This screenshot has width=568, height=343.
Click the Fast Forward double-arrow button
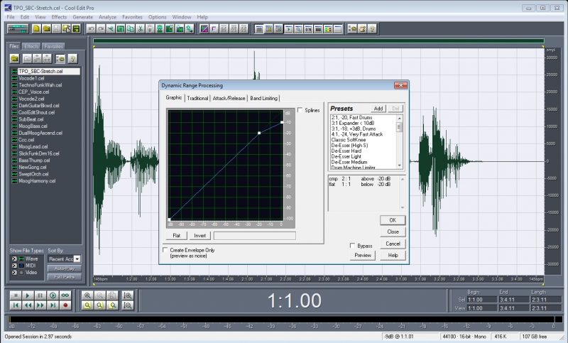(40, 305)
